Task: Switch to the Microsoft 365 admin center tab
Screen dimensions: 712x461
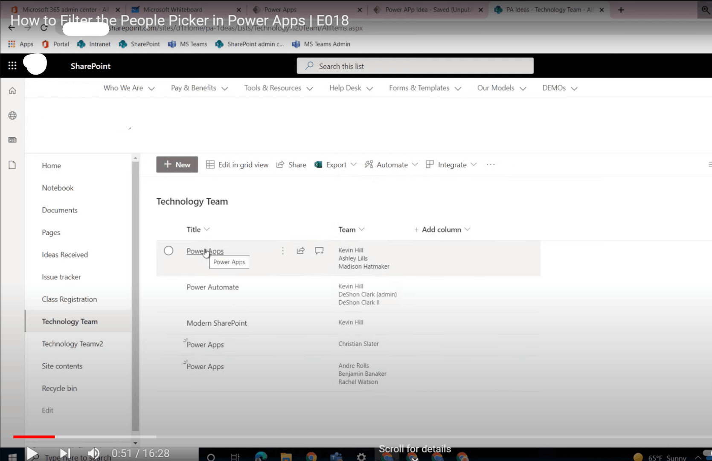Action: coord(66,9)
